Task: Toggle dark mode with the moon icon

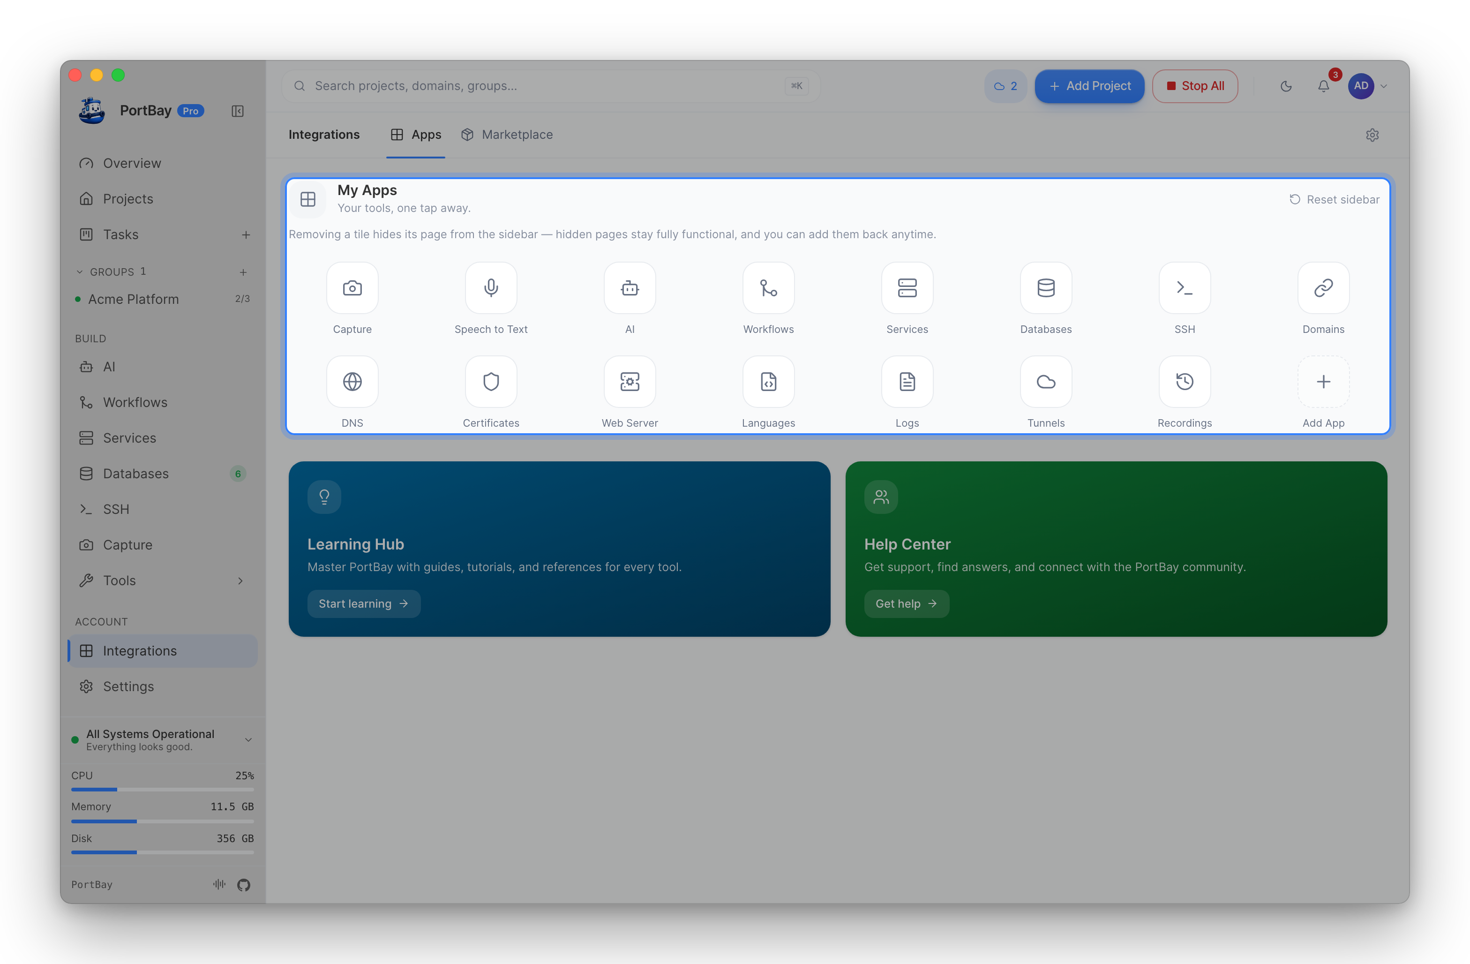Action: pyautogui.click(x=1286, y=87)
